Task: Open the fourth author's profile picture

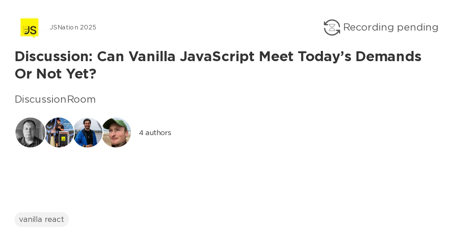Action: [116, 132]
